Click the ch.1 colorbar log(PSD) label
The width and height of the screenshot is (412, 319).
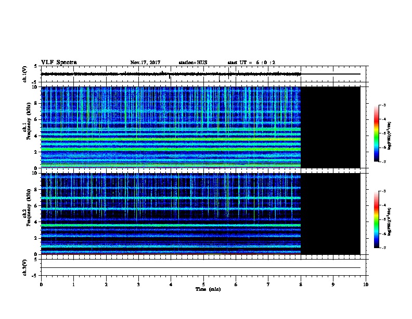390,136
